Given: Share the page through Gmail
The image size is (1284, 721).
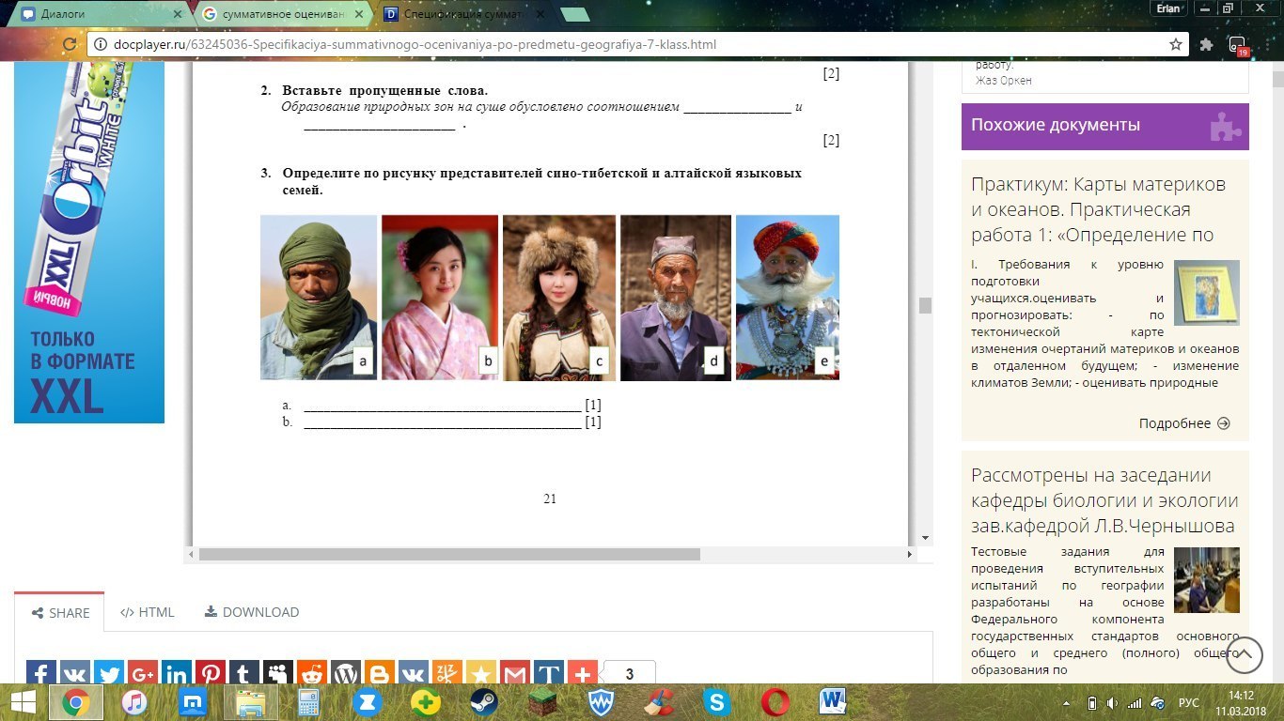Looking at the screenshot, I should coord(515,673).
